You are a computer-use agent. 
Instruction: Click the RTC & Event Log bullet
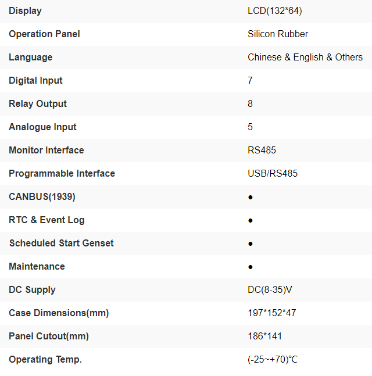click(251, 220)
